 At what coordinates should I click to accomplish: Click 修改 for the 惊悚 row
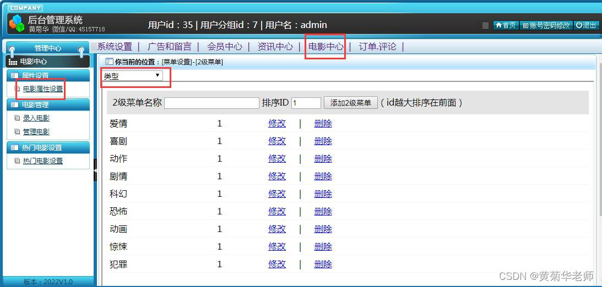tap(277, 247)
